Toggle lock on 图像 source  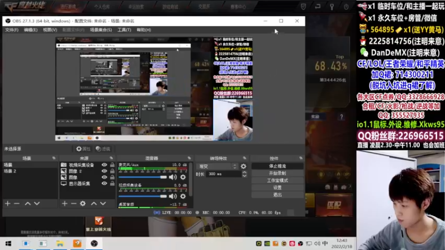click(x=112, y=177)
